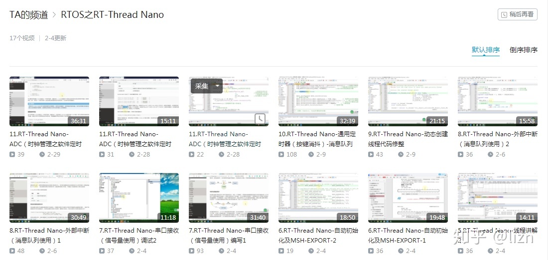
Task: Click the watch-later clock icon on the third thumbnail
Action: tap(260, 119)
